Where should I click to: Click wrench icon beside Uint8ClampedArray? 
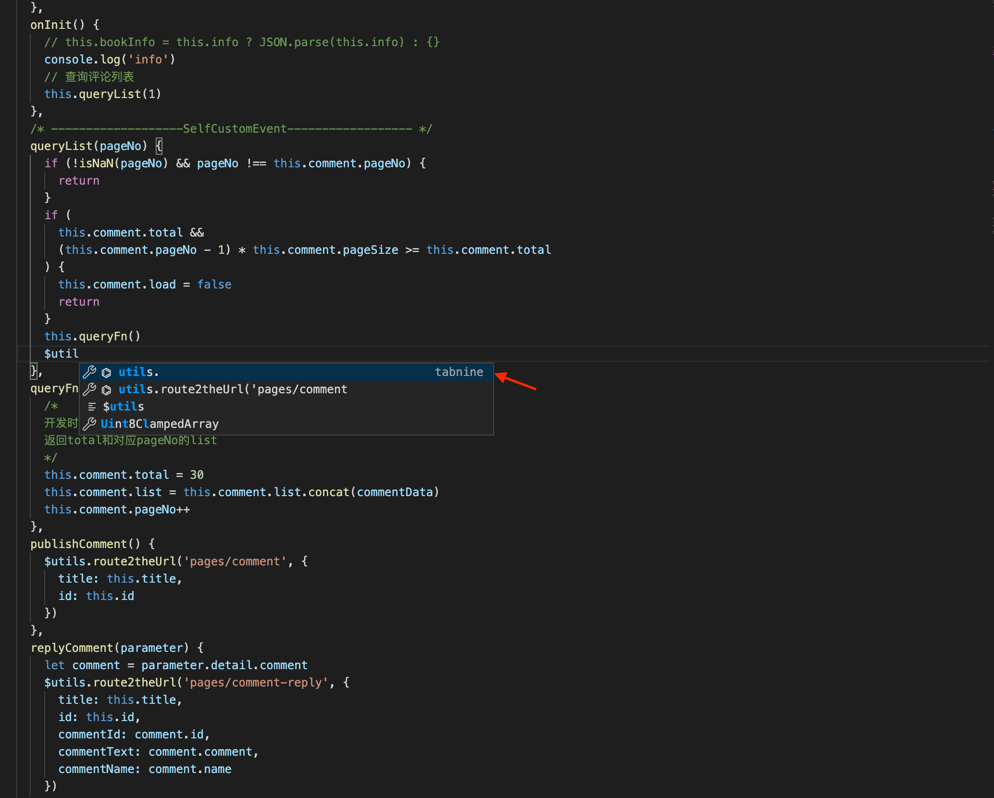click(89, 424)
